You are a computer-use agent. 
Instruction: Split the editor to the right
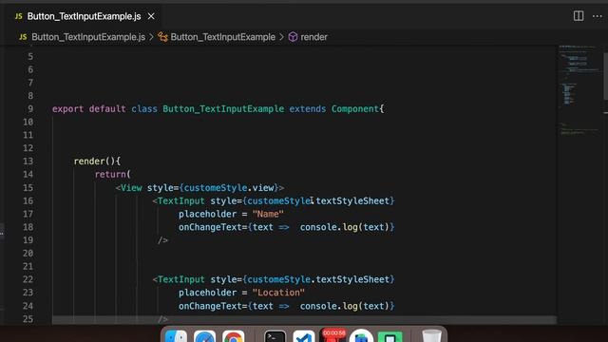coord(579,16)
